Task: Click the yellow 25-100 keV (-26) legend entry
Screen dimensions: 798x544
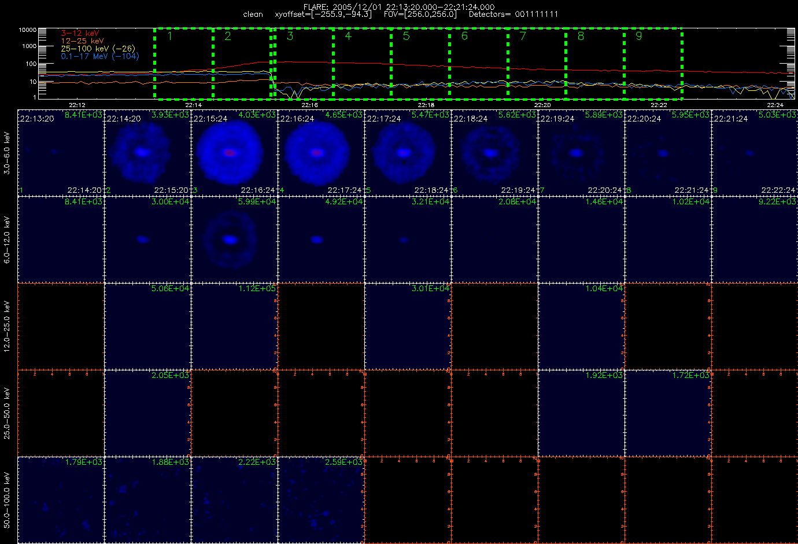Action: [98, 49]
